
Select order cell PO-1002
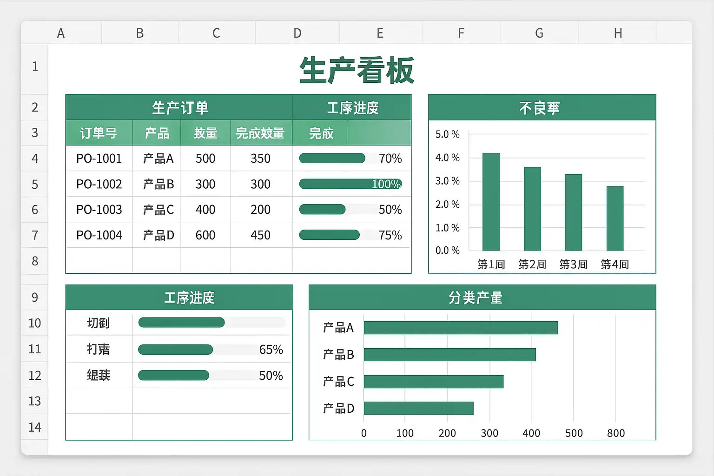tap(99, 184)
